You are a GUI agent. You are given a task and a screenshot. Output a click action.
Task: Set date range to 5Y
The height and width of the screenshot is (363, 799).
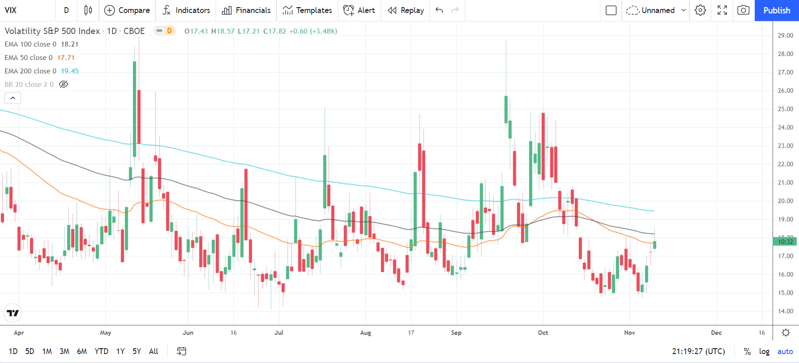click(x=137, y=351)
